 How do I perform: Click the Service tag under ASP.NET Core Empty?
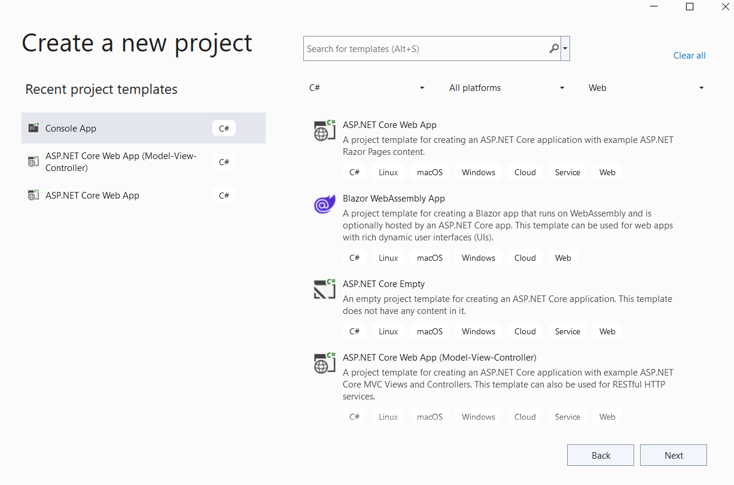567,331
